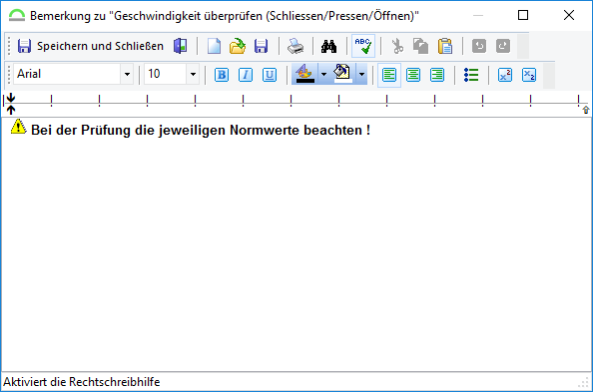Toggle underline formatting
Viewport: 593px width, 392px height.
tap(270, 75)
